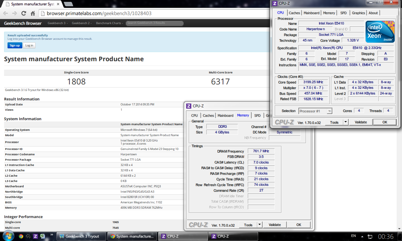Screen dimensions: 402x241
Task: Open Caches tab in CPU-Z CPU window
Action: tap(294, 13)
